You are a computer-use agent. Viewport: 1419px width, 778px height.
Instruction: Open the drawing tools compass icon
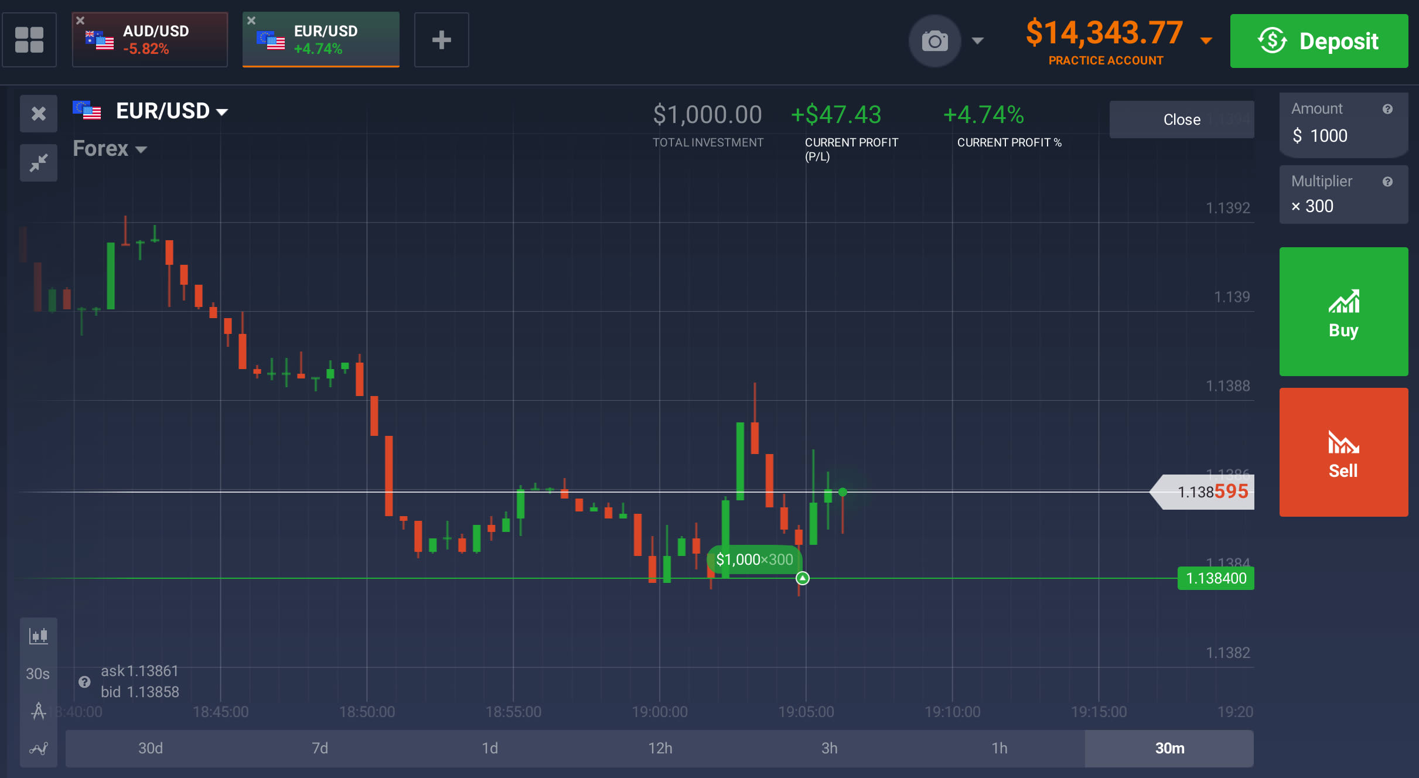point(39,711)
